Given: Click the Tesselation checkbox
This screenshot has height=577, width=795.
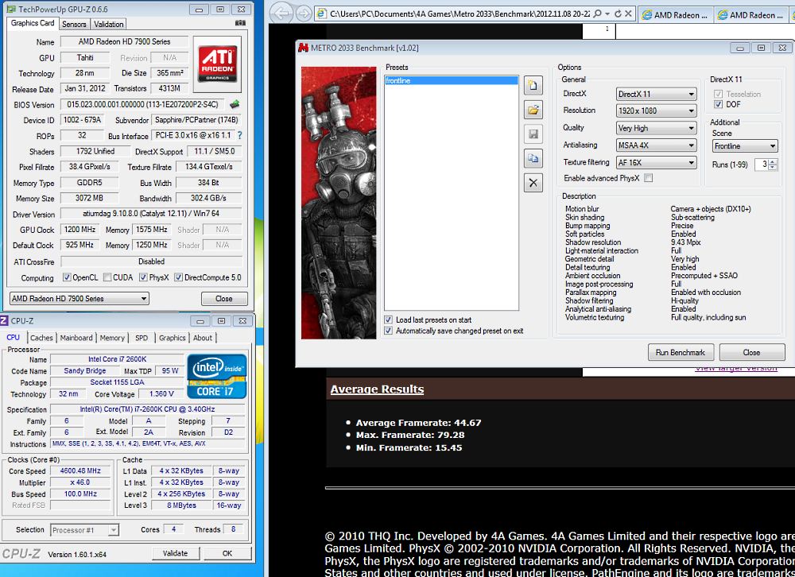Looking at the screenshot, I should pos(718,94).
